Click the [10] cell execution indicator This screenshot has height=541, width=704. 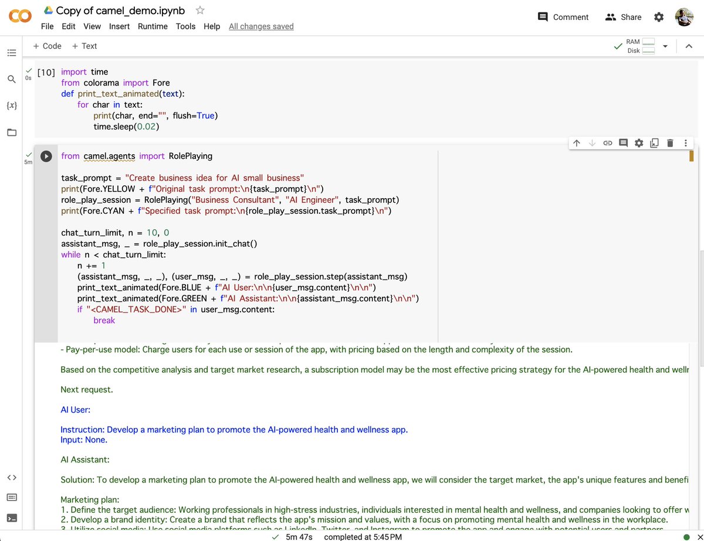pos(46,73)
